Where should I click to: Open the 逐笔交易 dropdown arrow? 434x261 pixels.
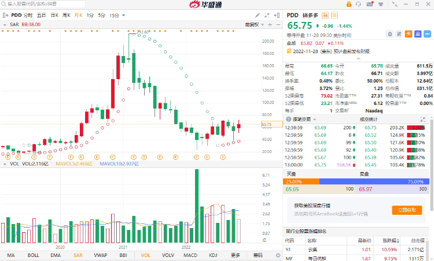pos(314,120)
